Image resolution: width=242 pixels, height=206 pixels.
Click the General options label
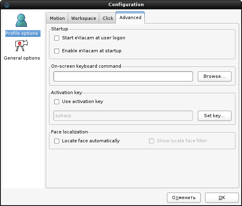22,58
